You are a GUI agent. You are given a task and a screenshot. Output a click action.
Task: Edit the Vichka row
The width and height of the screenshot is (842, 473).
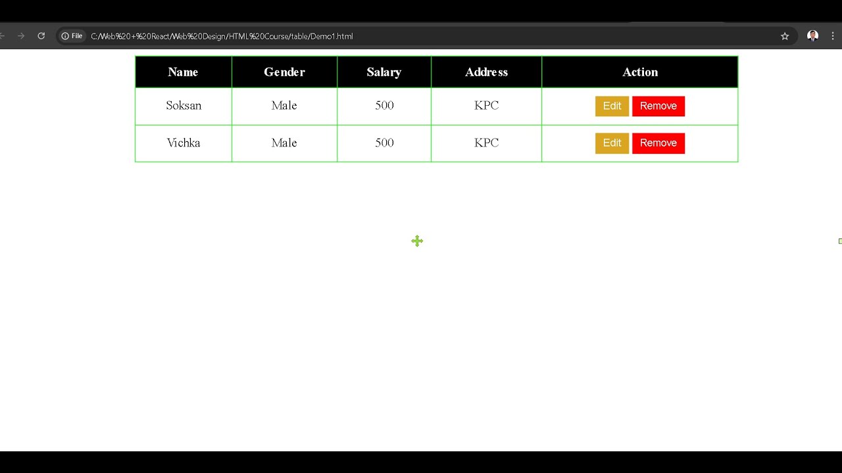(x=612, y=143)
